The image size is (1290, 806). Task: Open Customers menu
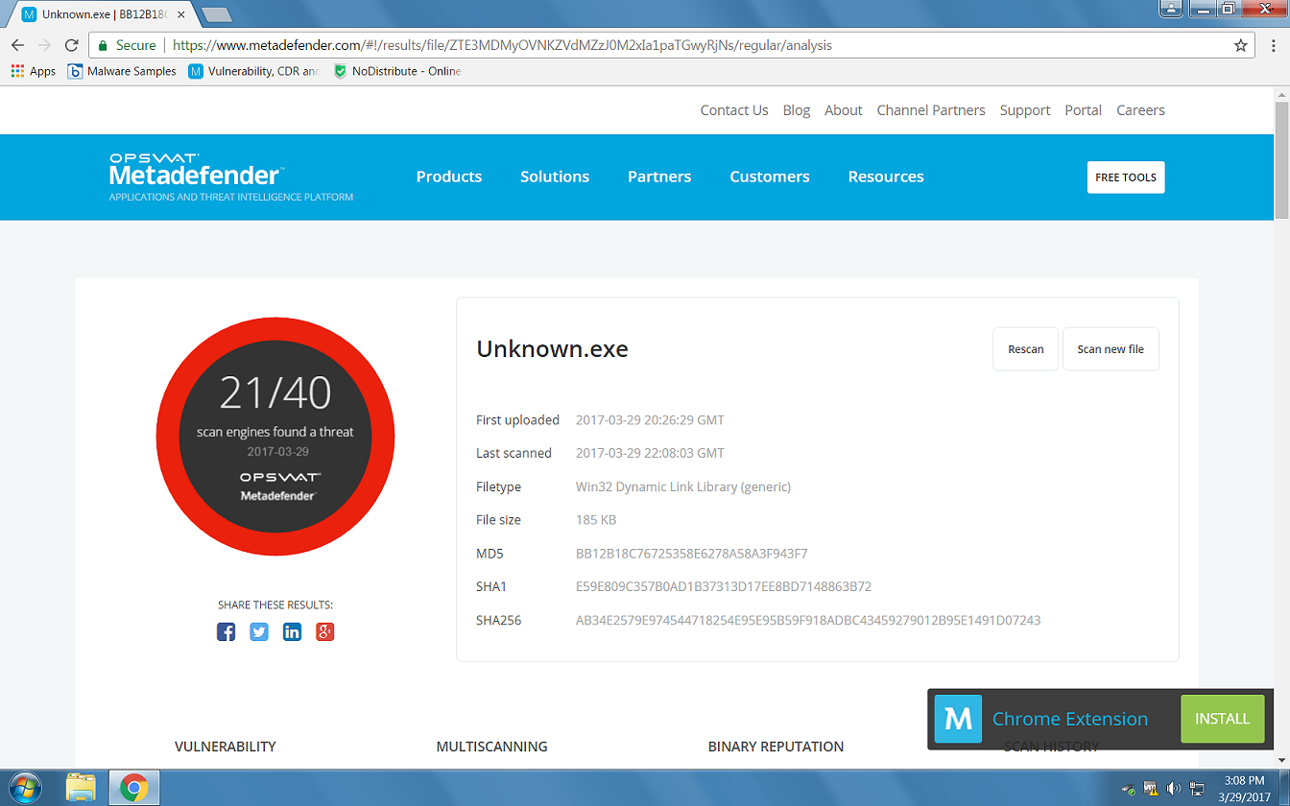[x=770, y=177]
